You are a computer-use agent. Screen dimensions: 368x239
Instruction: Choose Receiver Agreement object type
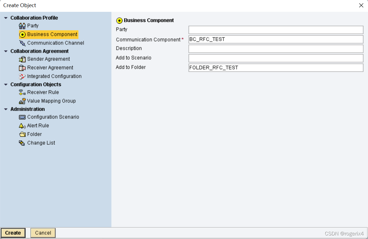point(50,67)
